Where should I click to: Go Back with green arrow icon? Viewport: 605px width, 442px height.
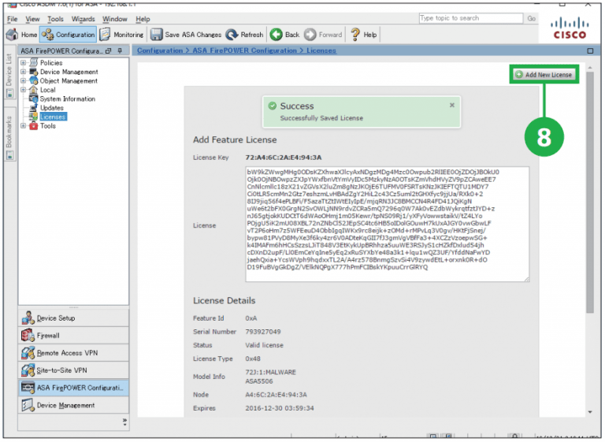[x=276, y=35]
